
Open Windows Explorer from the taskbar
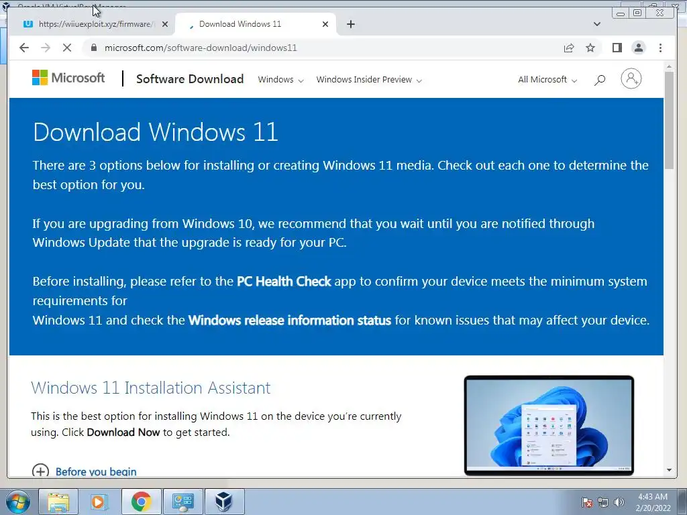[x=58, y=502]
